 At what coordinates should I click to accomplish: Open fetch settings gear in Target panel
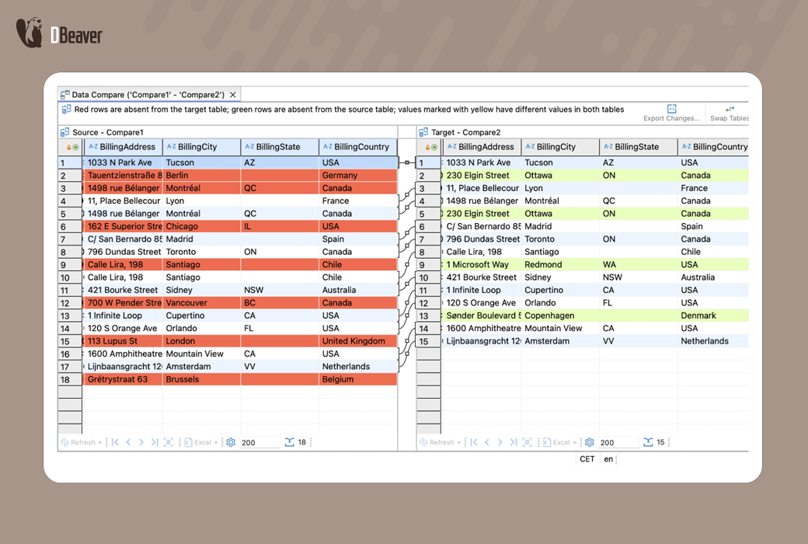tap(589, 442)
